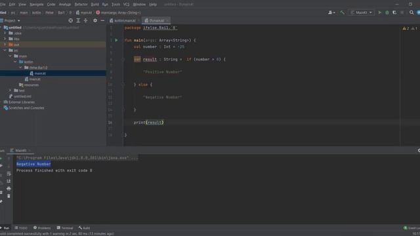Click the main.kt breadcrumb in navigation bar
The width and height of the screenshot is (420, 236).
(x=84, y=12)
